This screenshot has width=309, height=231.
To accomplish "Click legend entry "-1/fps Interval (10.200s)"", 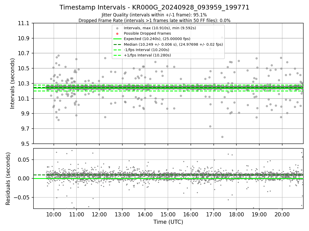I will (147, 50).
